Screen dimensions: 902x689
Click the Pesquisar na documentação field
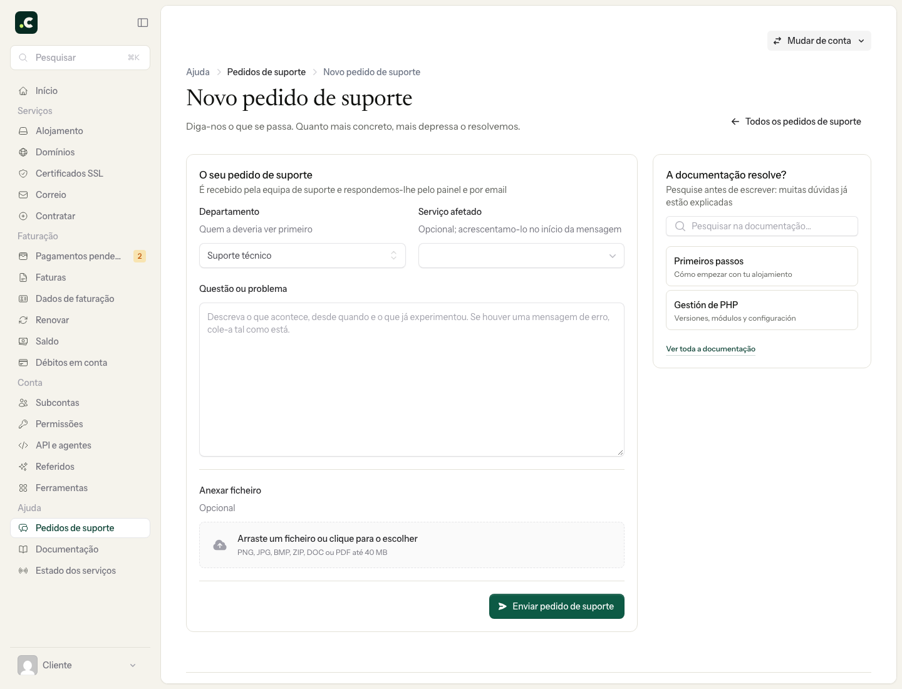[x=762, y=226]
